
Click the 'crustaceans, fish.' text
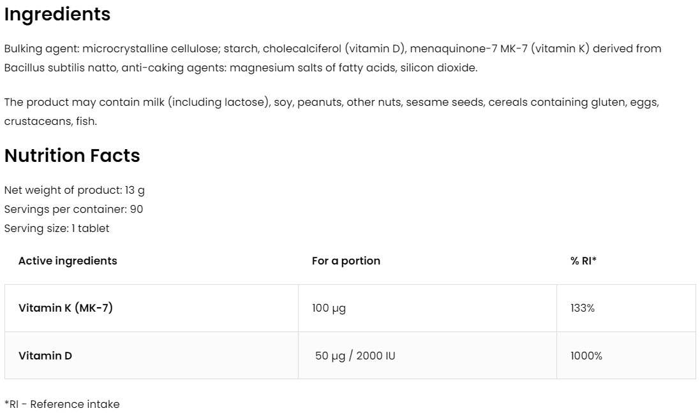pos(50,121)
